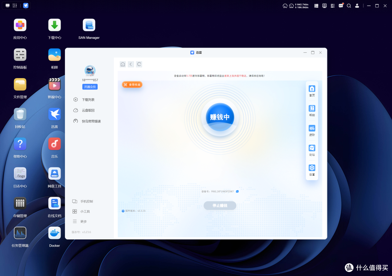Go back using the arrow in 迅雷

pyautogui.click(x=131, y=64)
